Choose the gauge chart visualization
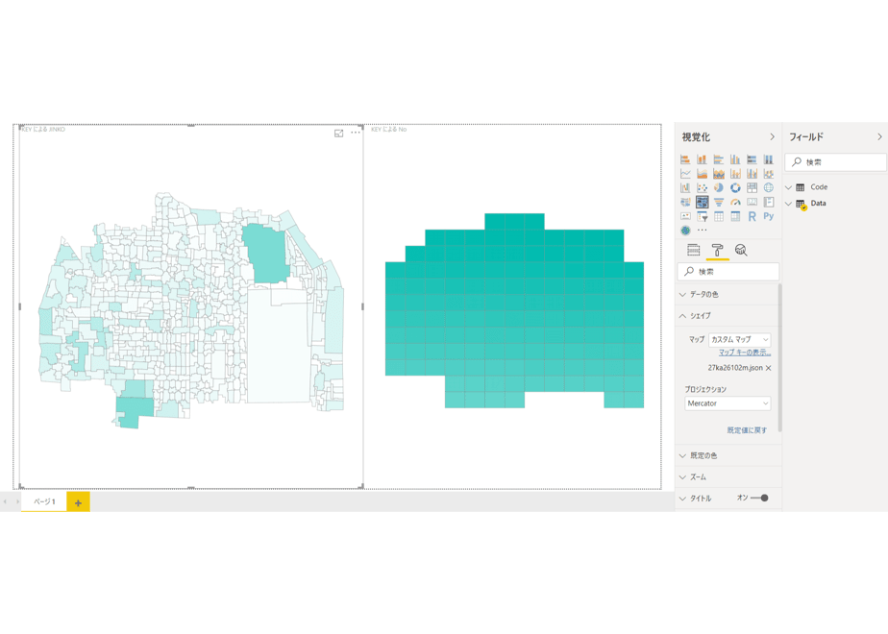The width and height of the screenshot is (888, 634). click(735, 202)
